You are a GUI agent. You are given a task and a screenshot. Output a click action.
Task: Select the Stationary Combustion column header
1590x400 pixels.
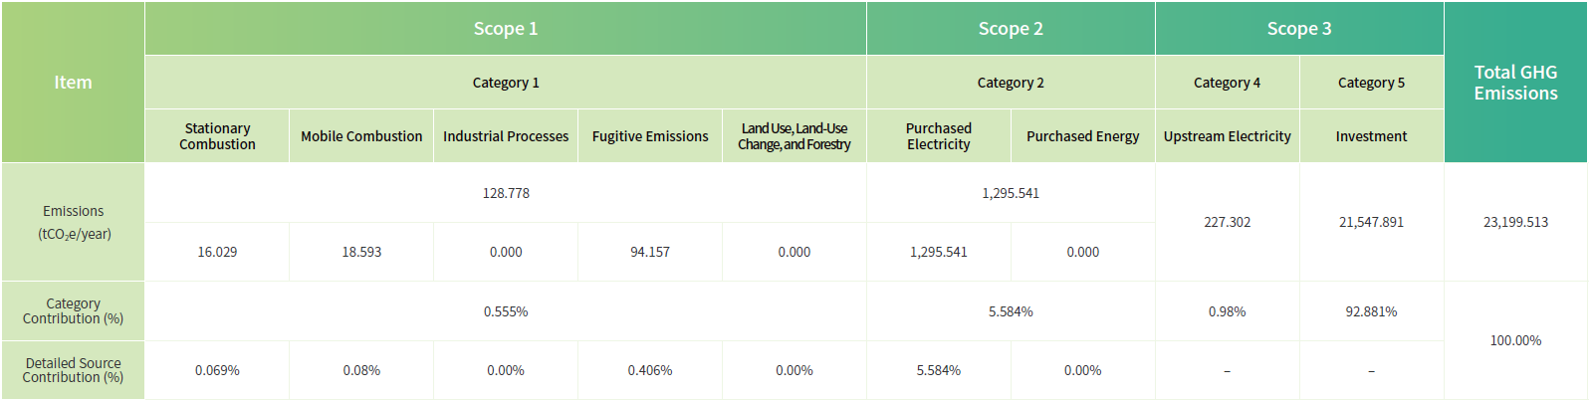[x=217, y=136]
